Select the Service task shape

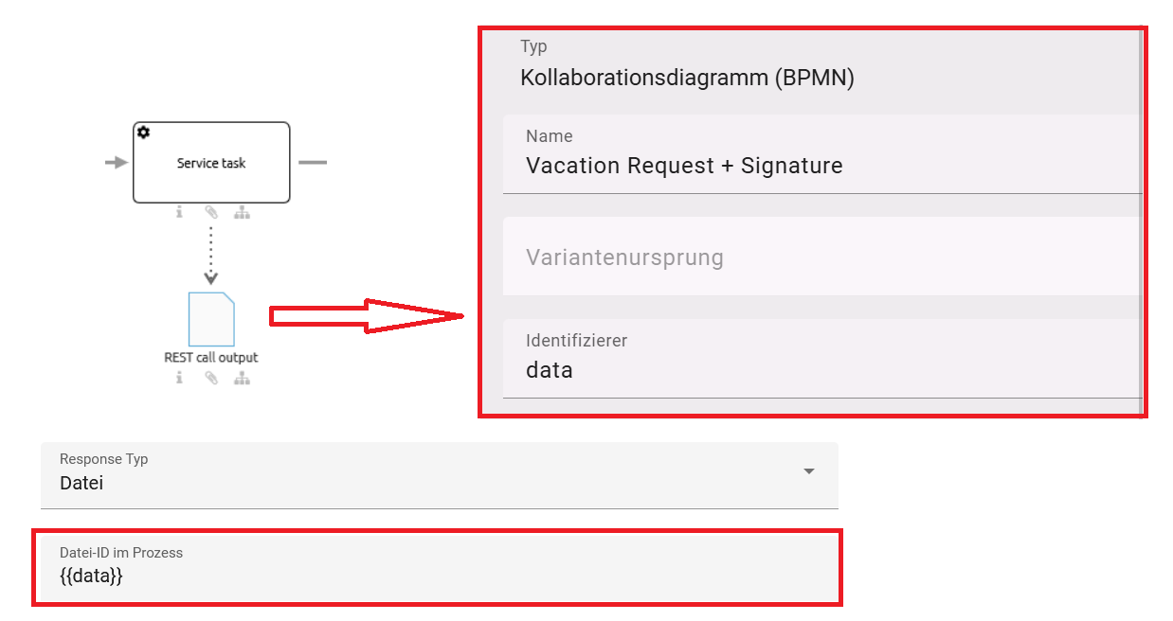click(210, 162)
